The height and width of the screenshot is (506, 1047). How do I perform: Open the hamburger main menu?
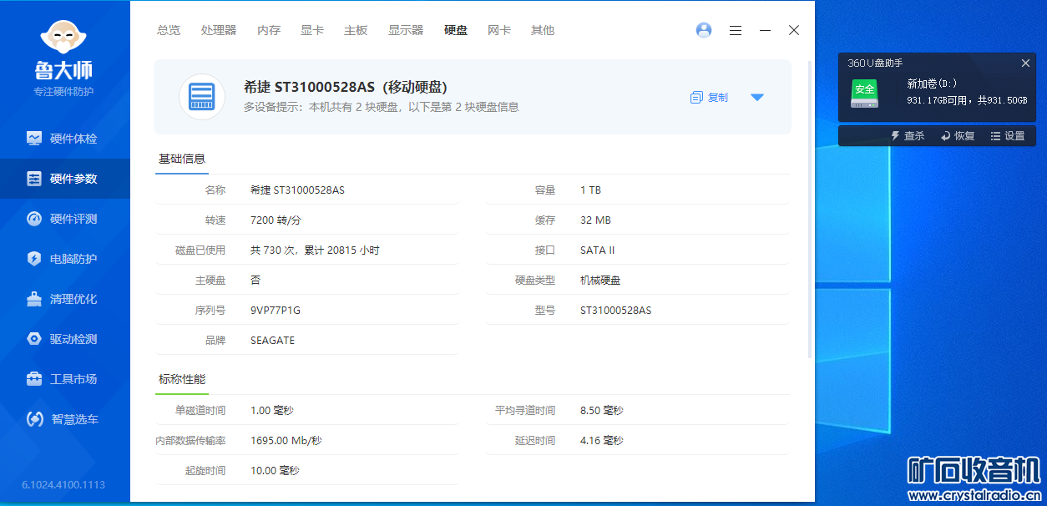pos(736,30)
